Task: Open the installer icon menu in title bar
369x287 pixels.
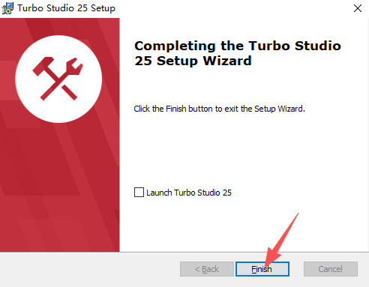Action: [7, 8]
